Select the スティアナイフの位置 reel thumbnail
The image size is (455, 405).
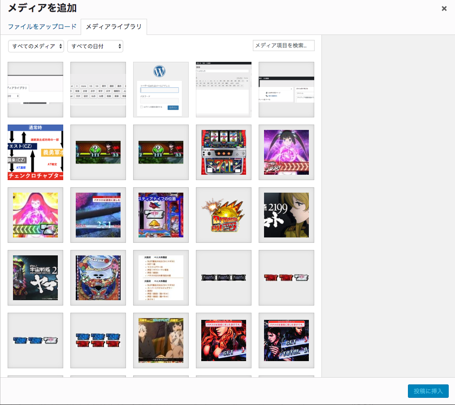(x=161, y=215)
